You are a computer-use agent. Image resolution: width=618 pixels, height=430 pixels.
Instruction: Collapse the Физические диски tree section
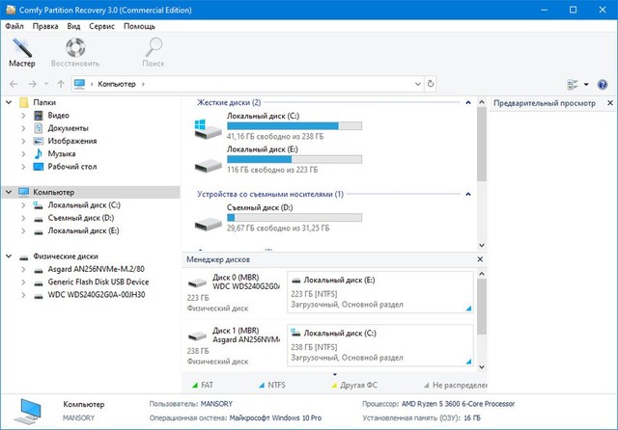[x=10, y=256]
